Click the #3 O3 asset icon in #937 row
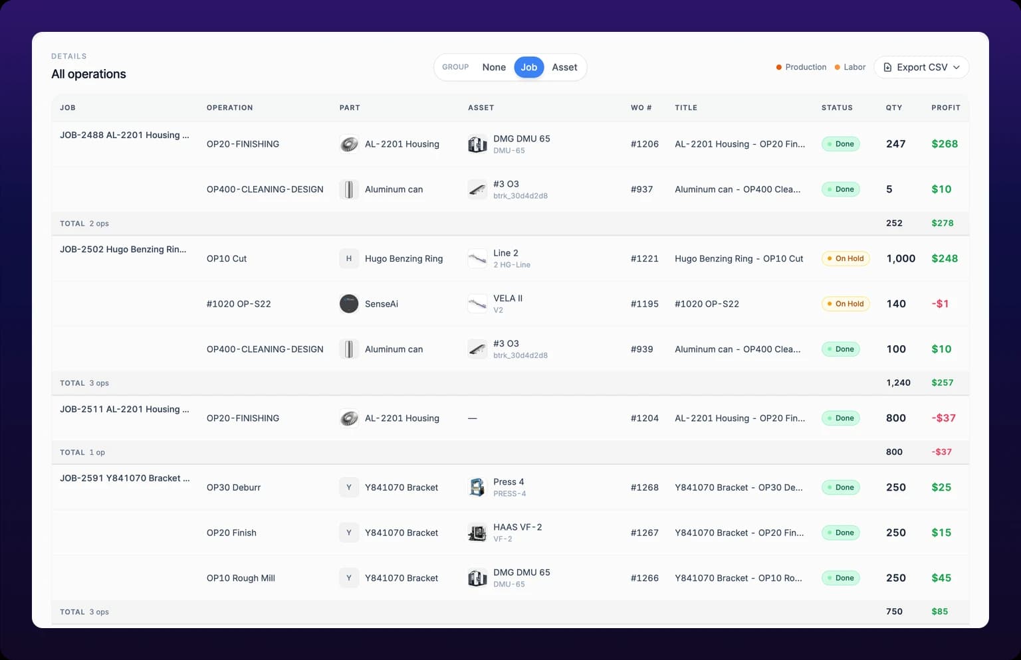 pyautogui.click(x=477, y=189)
